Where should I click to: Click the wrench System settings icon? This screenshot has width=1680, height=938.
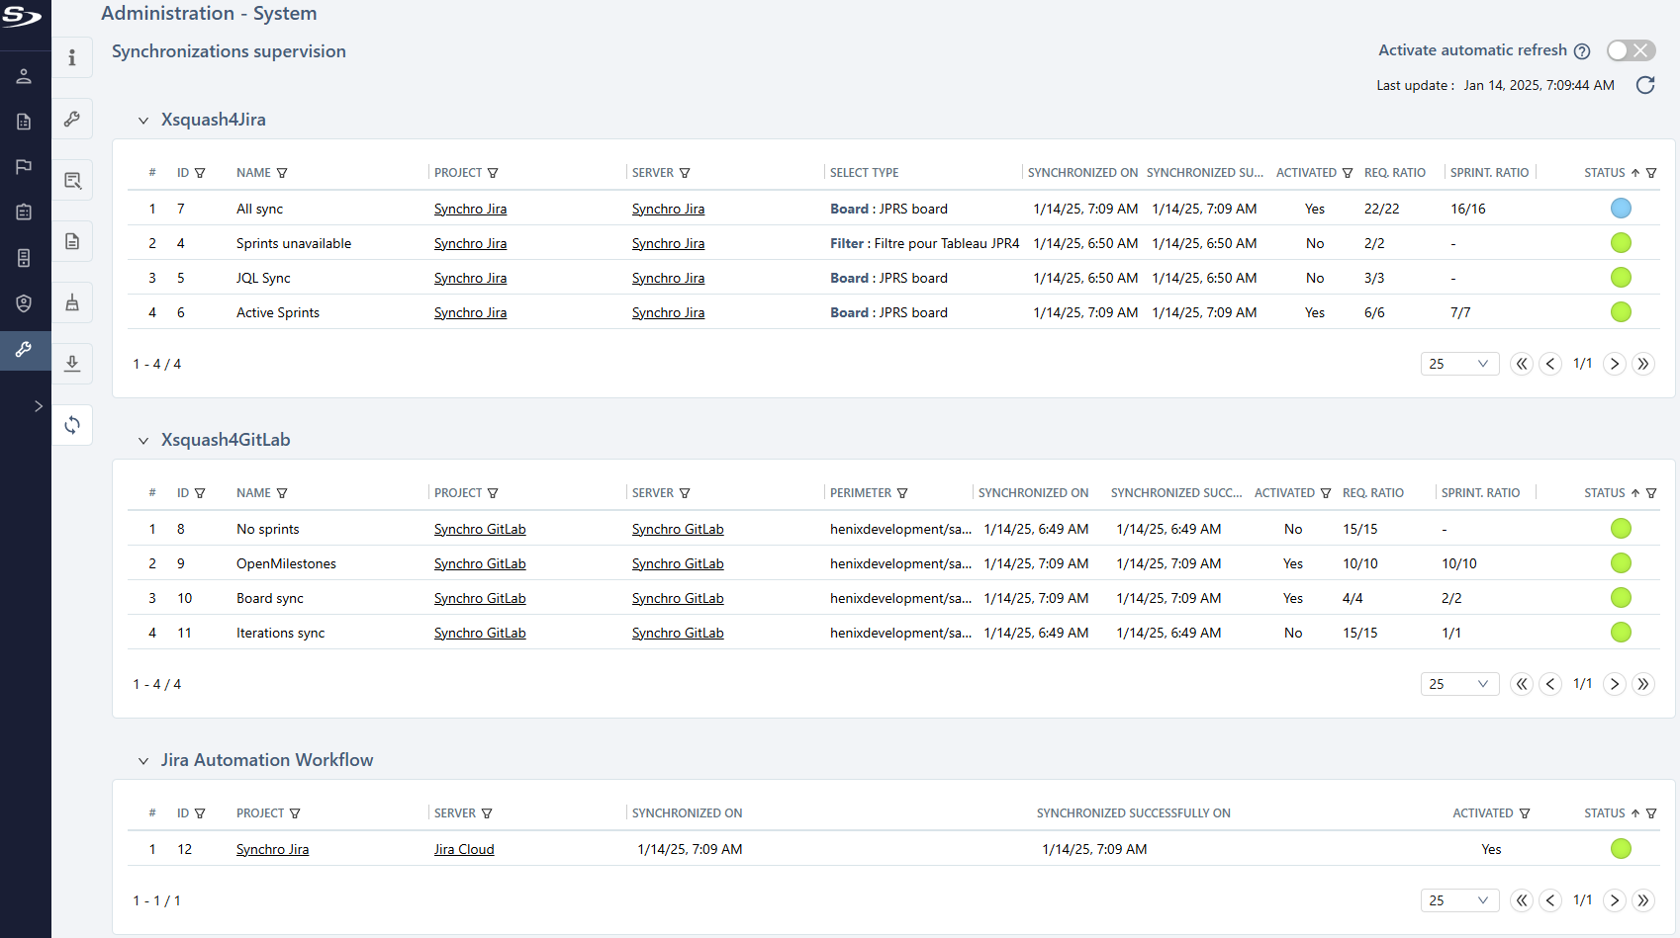point(24,351)
